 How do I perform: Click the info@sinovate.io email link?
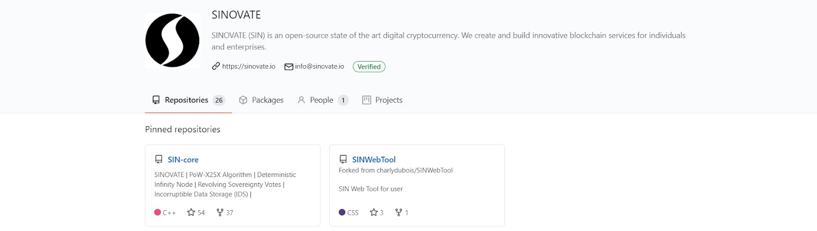pyautogui.click(x=320, y=67)
